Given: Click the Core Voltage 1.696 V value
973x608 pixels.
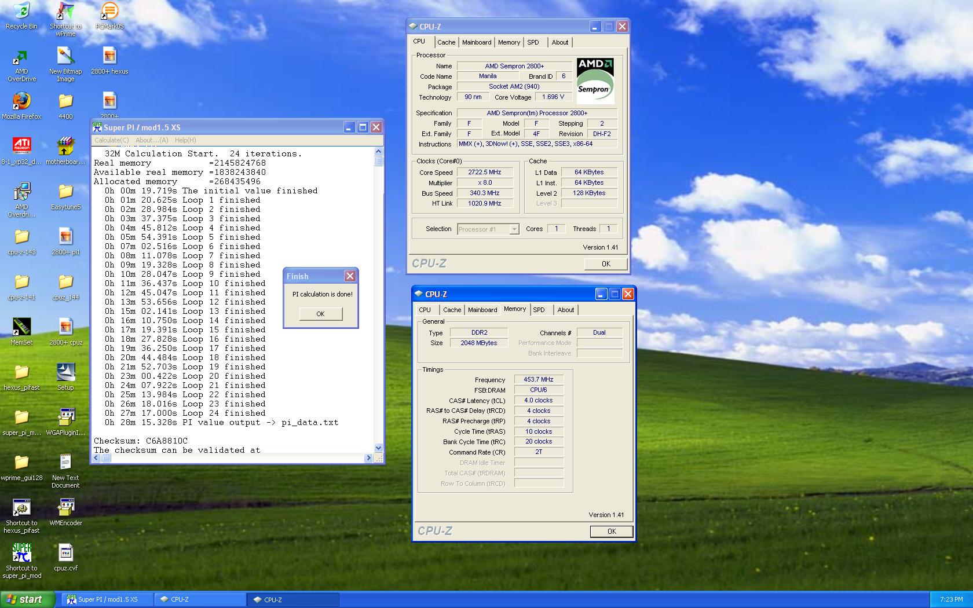Looking at the screenshot, I should coord(553,97).
